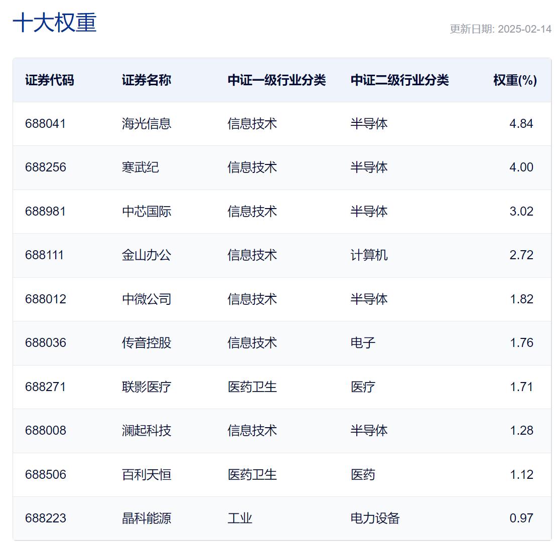Click security name 百利天恒
560x549 pixels.
(147, 475)
